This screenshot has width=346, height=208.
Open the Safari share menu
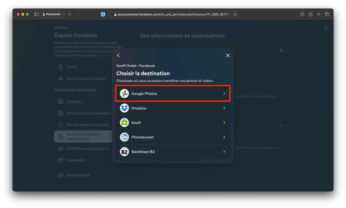pos(311,14)
